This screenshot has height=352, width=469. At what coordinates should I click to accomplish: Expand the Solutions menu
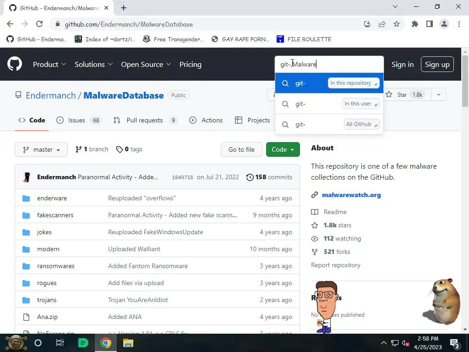[93, 64]
